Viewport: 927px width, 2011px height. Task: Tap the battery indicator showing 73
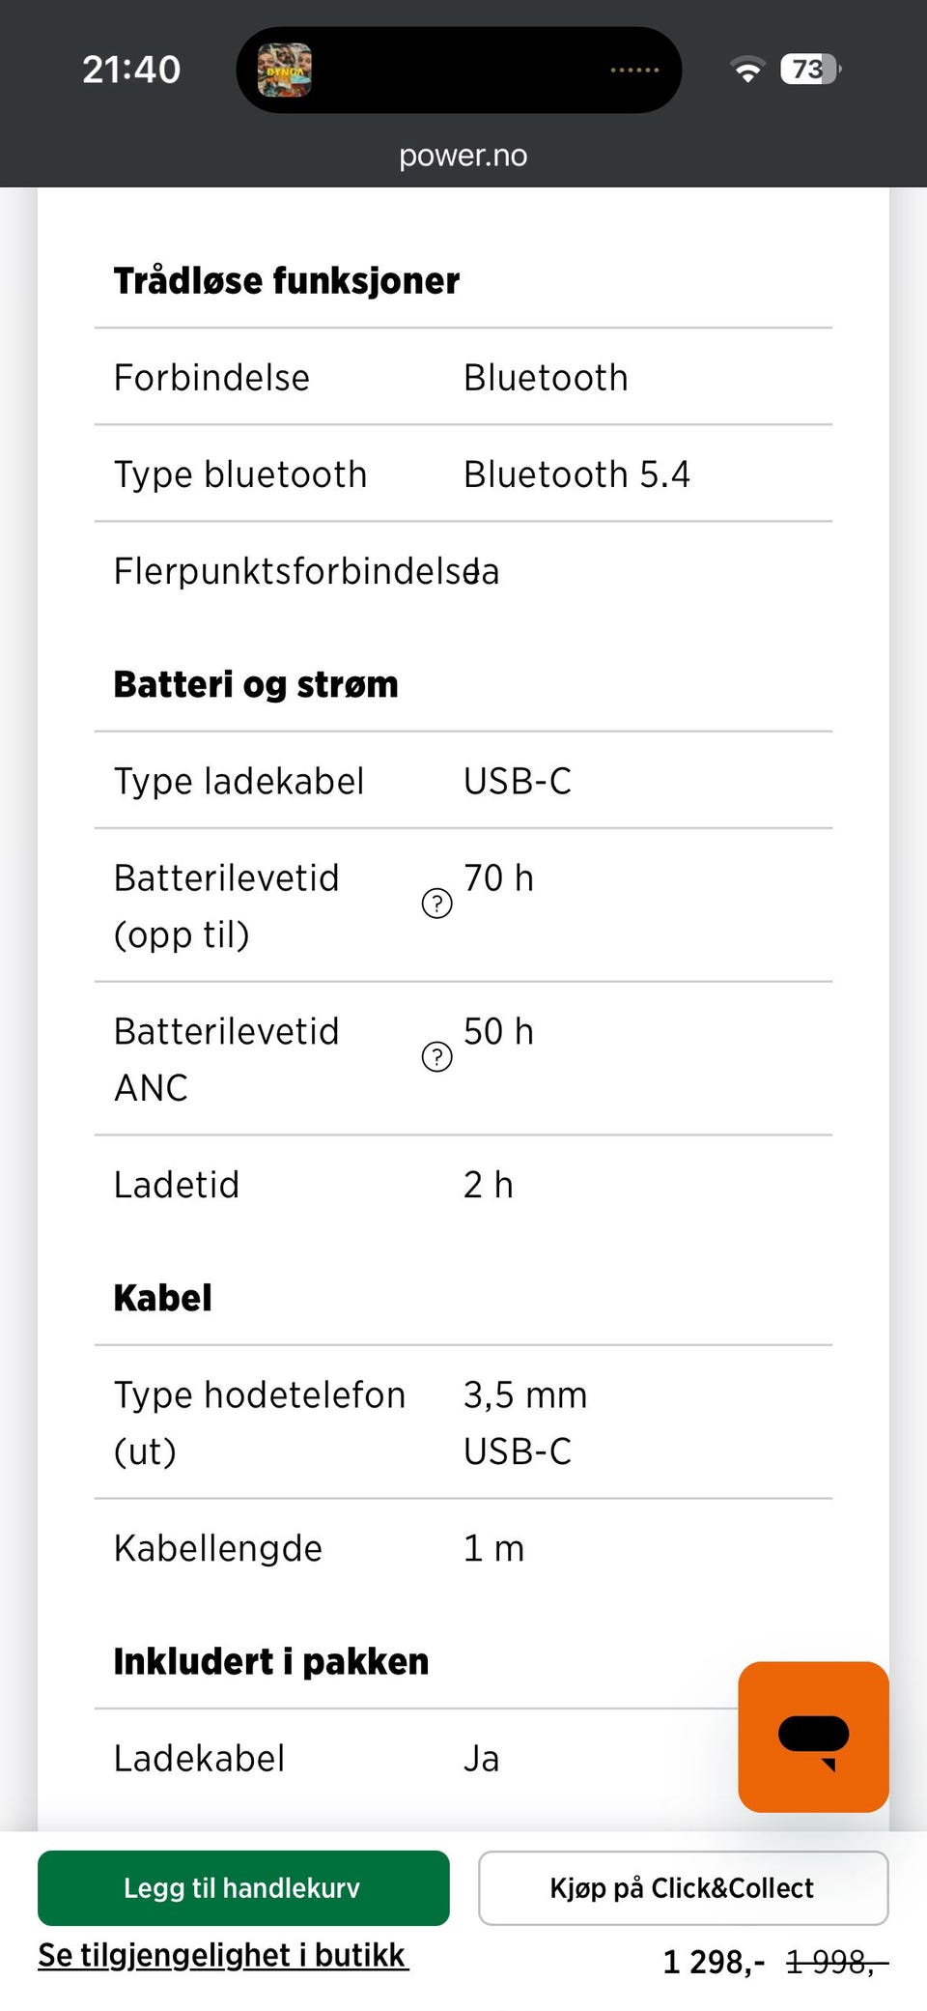tap(811, 70)
